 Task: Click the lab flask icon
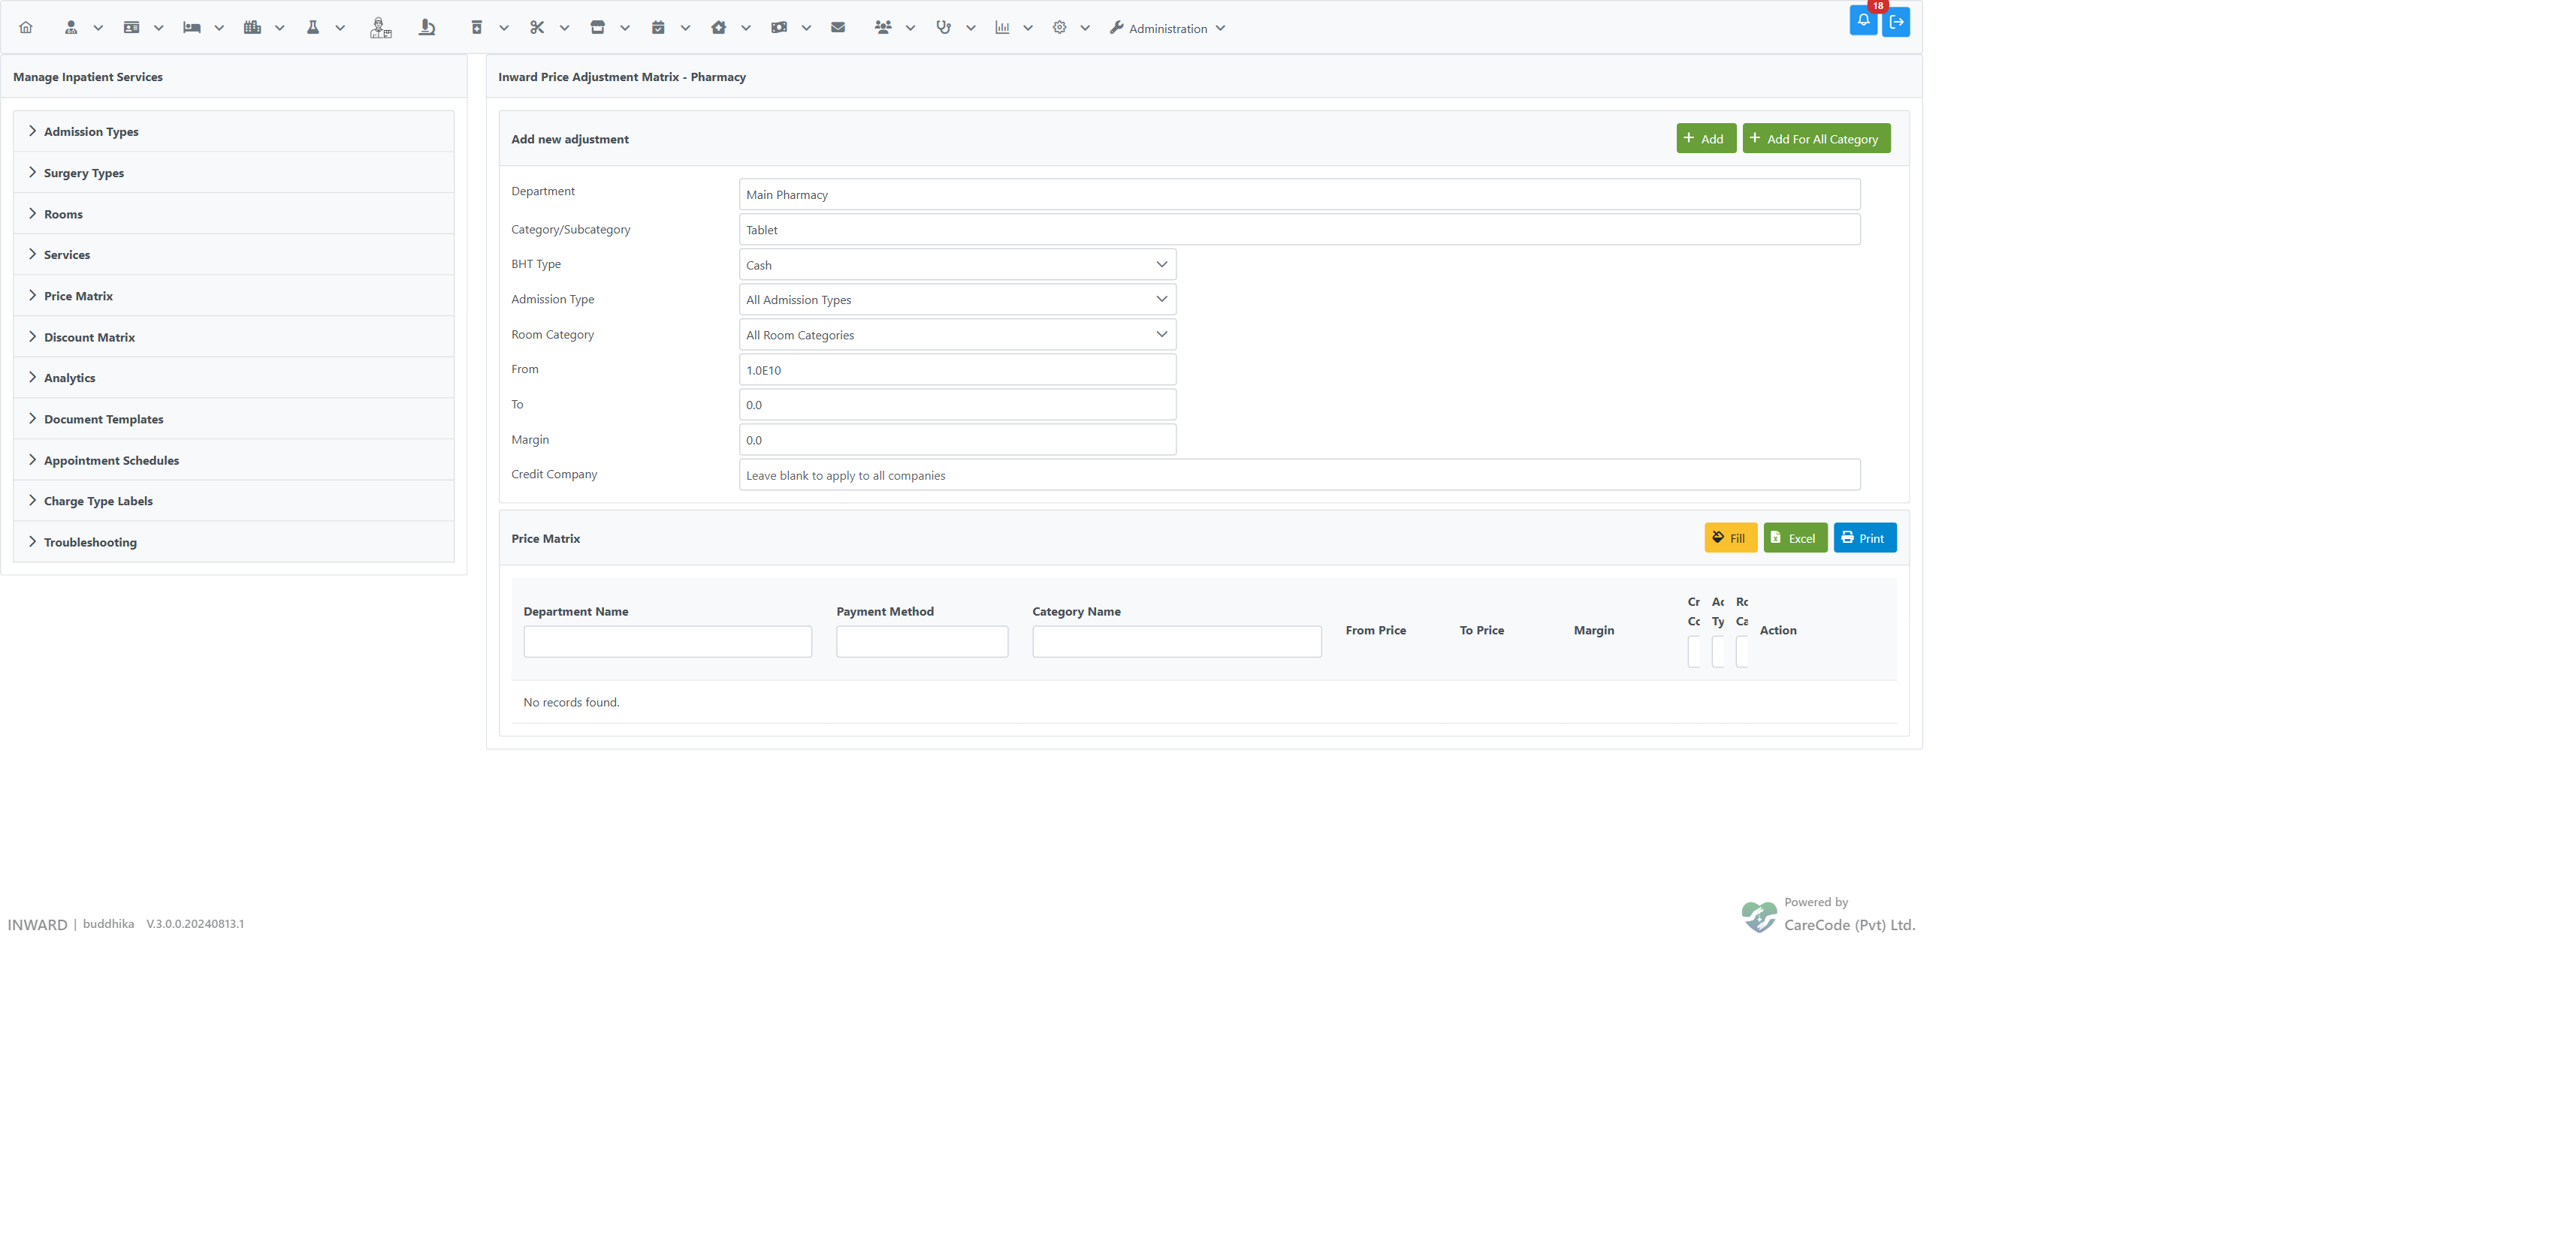[313, 28]
